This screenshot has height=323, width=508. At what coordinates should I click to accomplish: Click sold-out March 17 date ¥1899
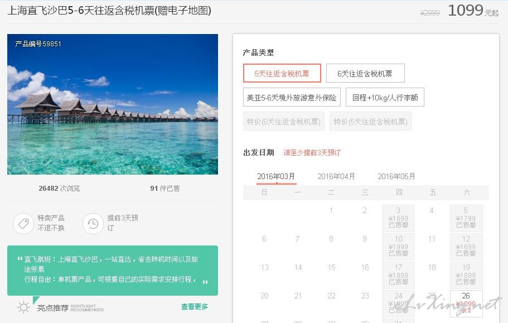(x=399, y=274)
